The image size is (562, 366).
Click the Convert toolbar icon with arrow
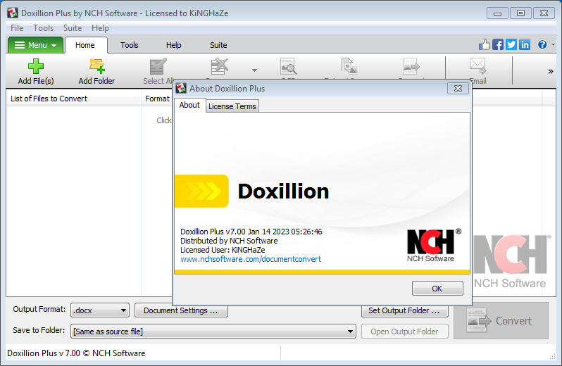411,67
